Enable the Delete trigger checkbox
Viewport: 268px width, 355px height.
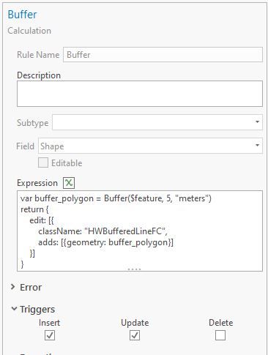pyautogui.click(x=220, y=335)
